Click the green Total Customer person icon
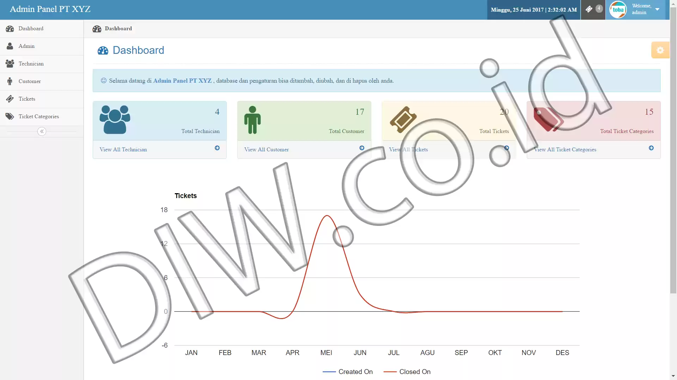Image resolution: width=677 pixels, height=380 pixels. click(252, 120)
